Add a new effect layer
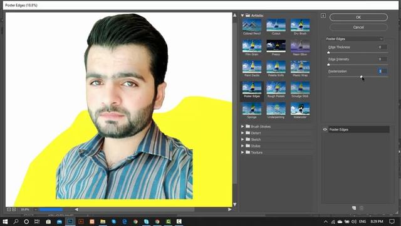This screenshot has width=401, height=226. (x=354, y=208)
